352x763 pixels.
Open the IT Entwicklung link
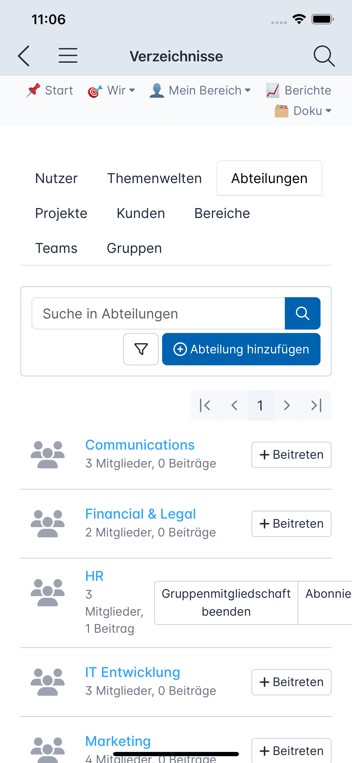[133, 672]
